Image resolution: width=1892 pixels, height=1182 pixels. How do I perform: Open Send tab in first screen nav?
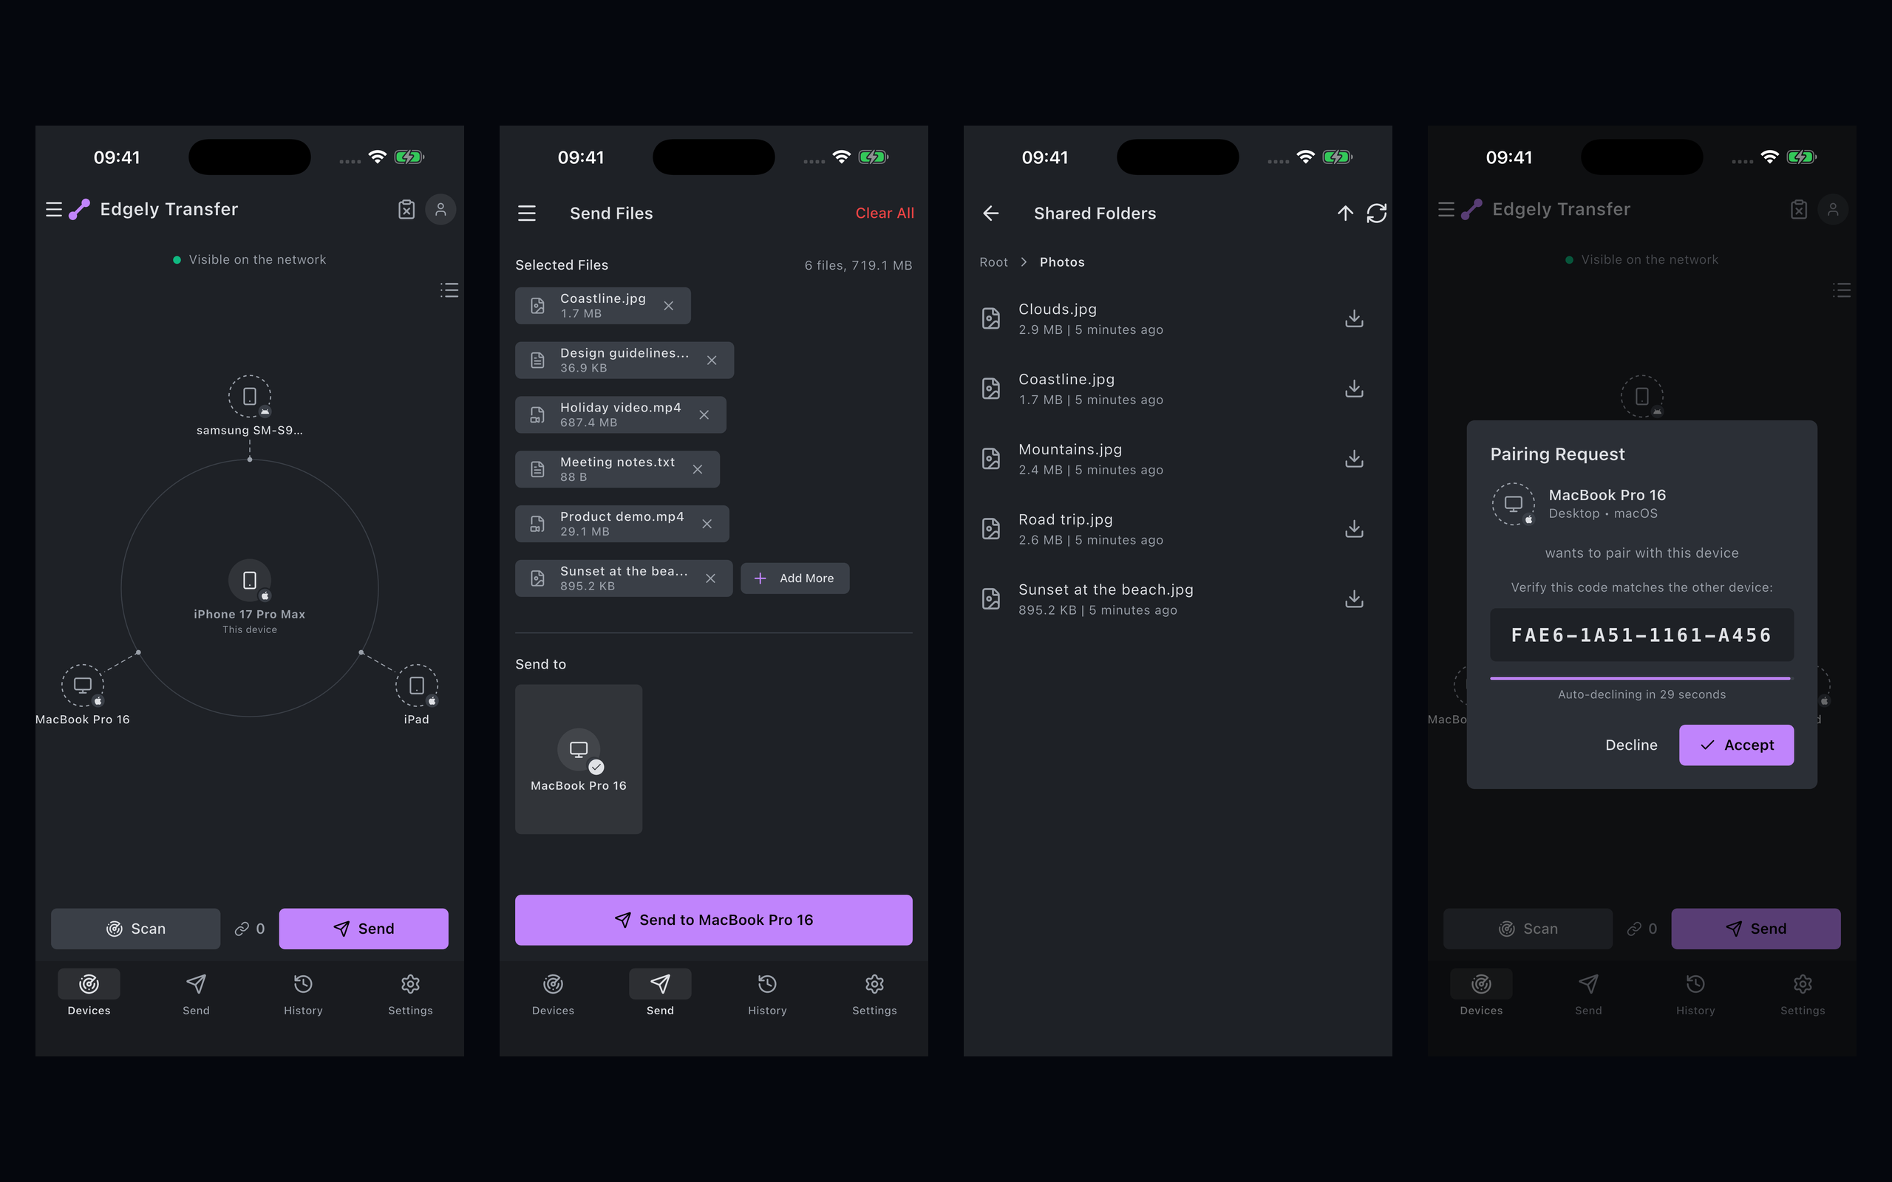tap(197, 993)
